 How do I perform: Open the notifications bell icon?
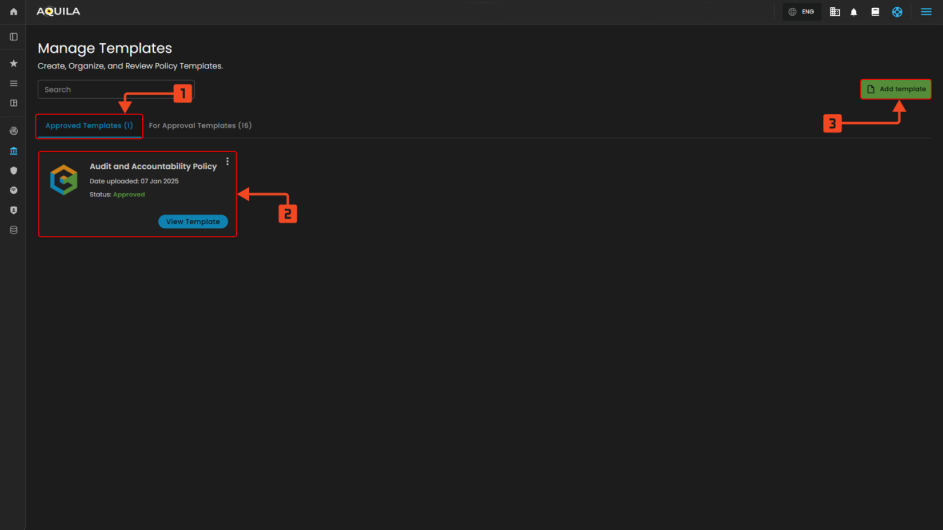point(854,12)
